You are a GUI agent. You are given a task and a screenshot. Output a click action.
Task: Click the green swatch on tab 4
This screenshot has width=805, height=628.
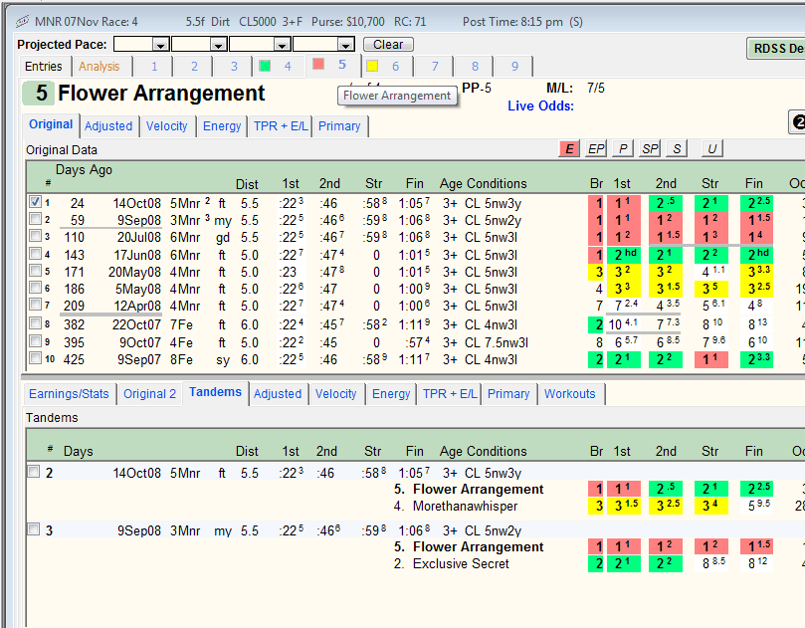pyautogui.click(x=265, y=66)
